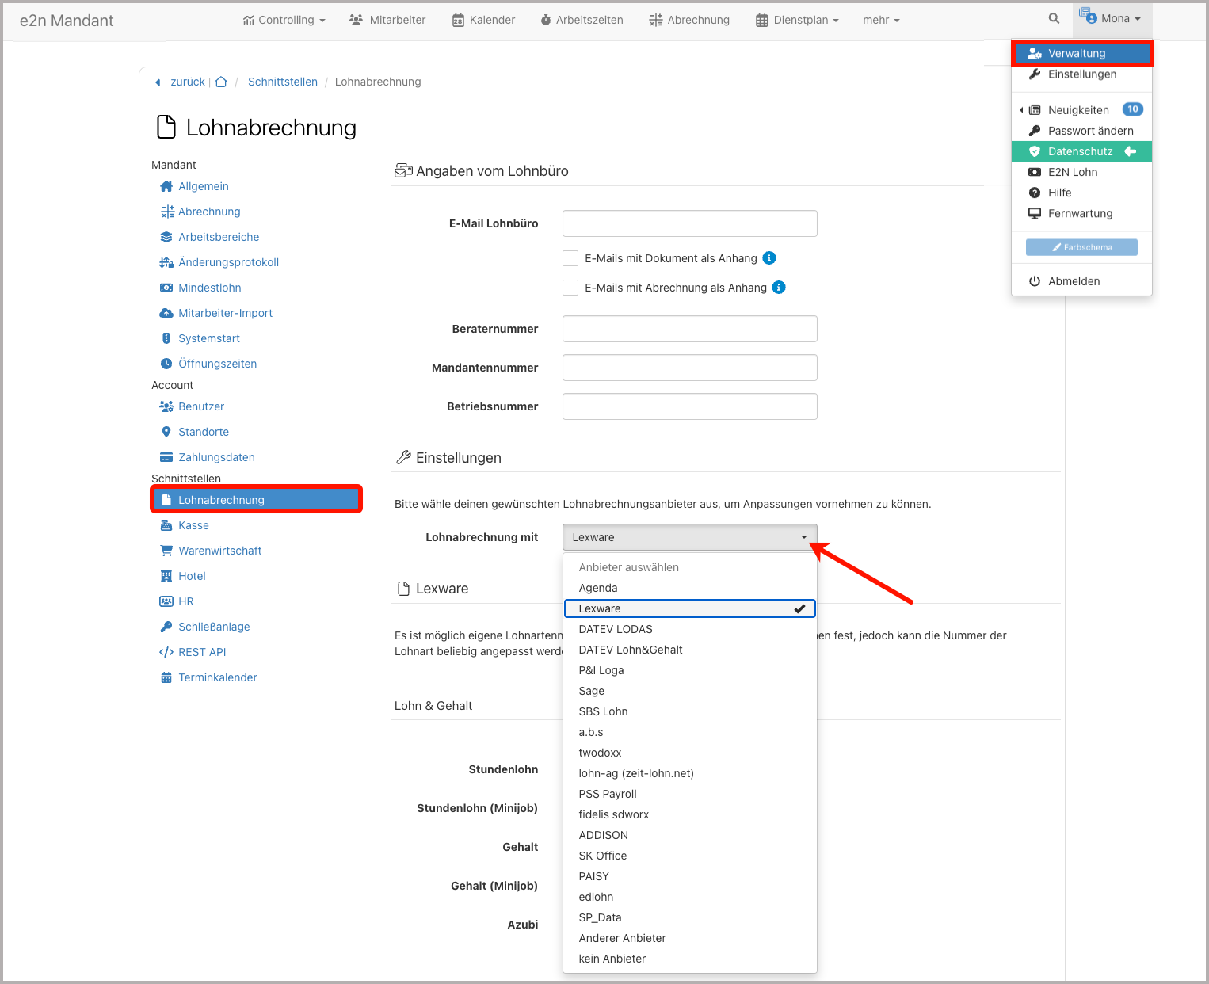Click the shopping cart icon for Warenwirtschaft

[x=166, y=551]
